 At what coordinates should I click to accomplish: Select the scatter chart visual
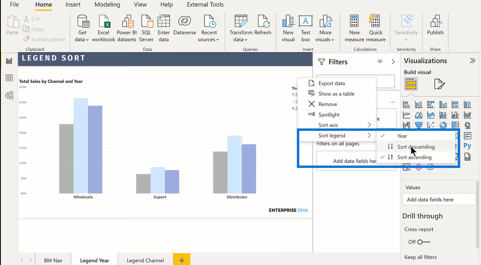coord(431,125)
